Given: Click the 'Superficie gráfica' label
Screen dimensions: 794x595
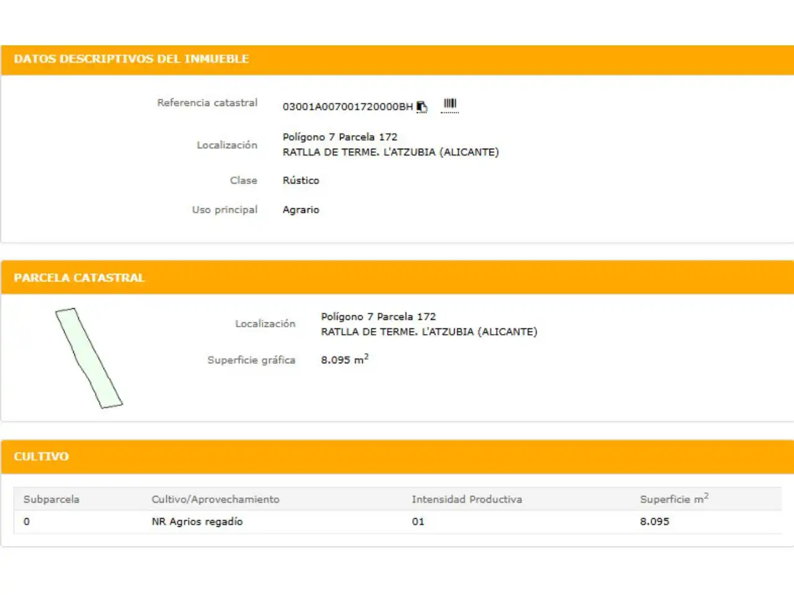Looking at the screenshot, I should pos(251,360).
